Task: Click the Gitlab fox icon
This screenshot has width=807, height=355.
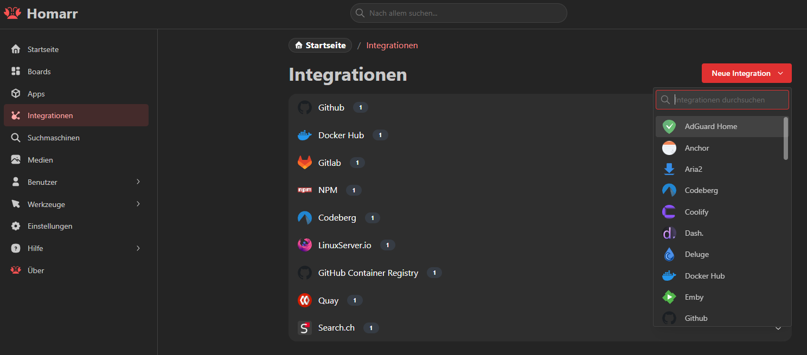Action: click(305, 163)
